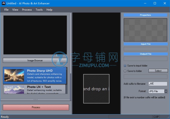The width and height of the screenshot is (170, 119).
Task: Click the save folder path field
Action: tap(146, 77)
